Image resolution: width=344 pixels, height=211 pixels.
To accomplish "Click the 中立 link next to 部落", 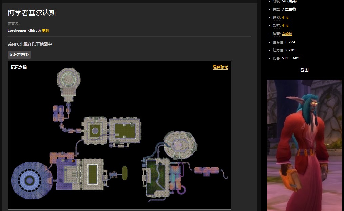I will [285, 26].
